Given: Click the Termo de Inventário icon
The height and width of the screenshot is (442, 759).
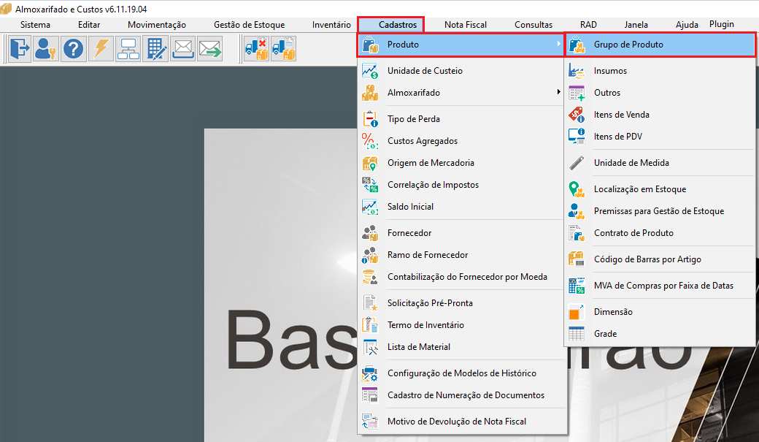Looking at the screenshot, I should tap(370, 324).
